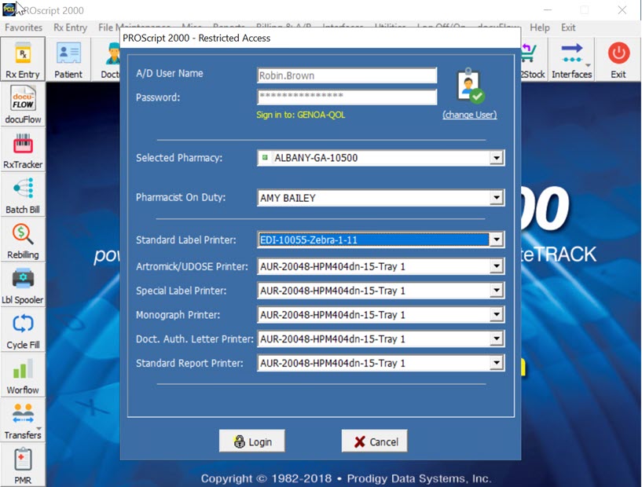Open the Rebilling sidebar tool
This screenshot has height=487, width=642.
point(23,239)
